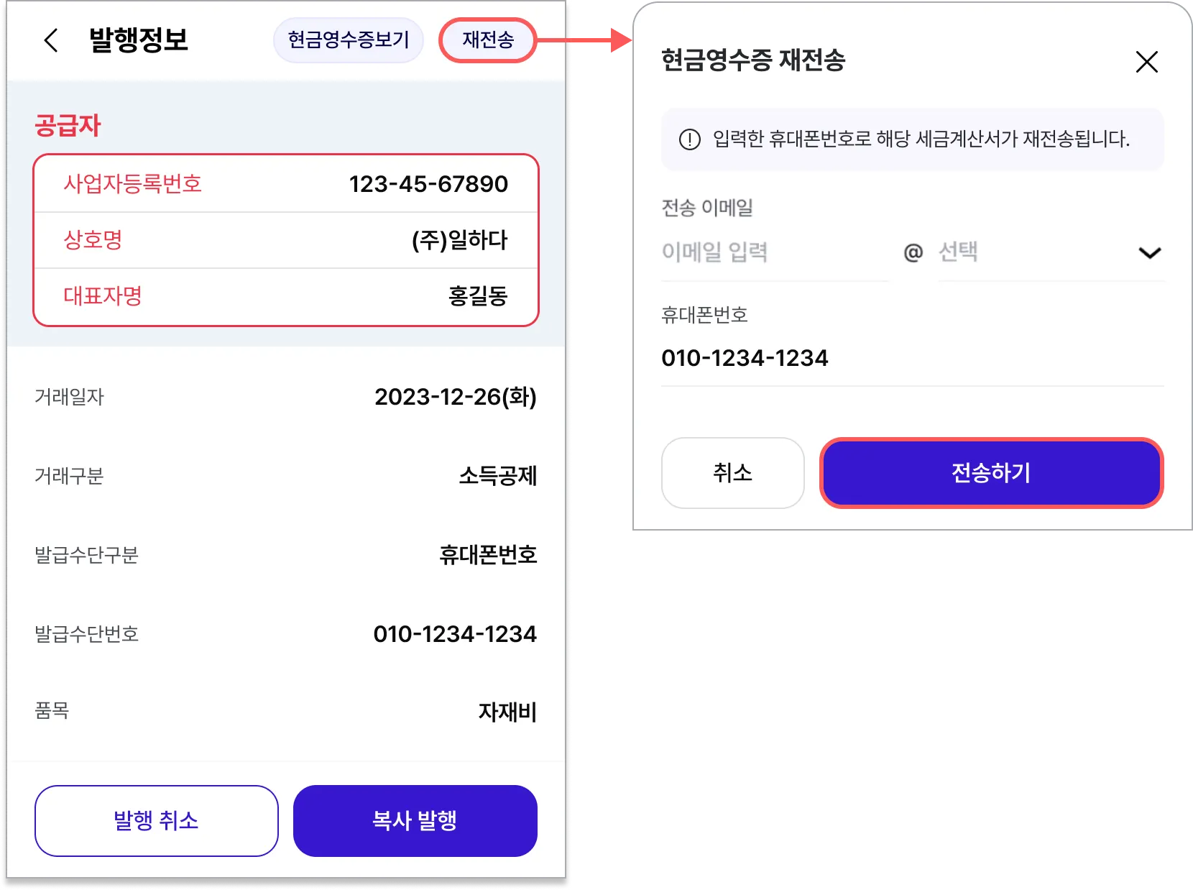This screenshot has width=1193, height=890.
Task: Select the 사업자등록번호 row
Action: tap(285, 184)
